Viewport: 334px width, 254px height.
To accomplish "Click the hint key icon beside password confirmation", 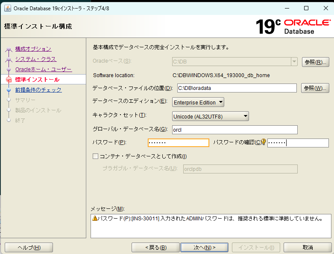I will tap(264, 142).
